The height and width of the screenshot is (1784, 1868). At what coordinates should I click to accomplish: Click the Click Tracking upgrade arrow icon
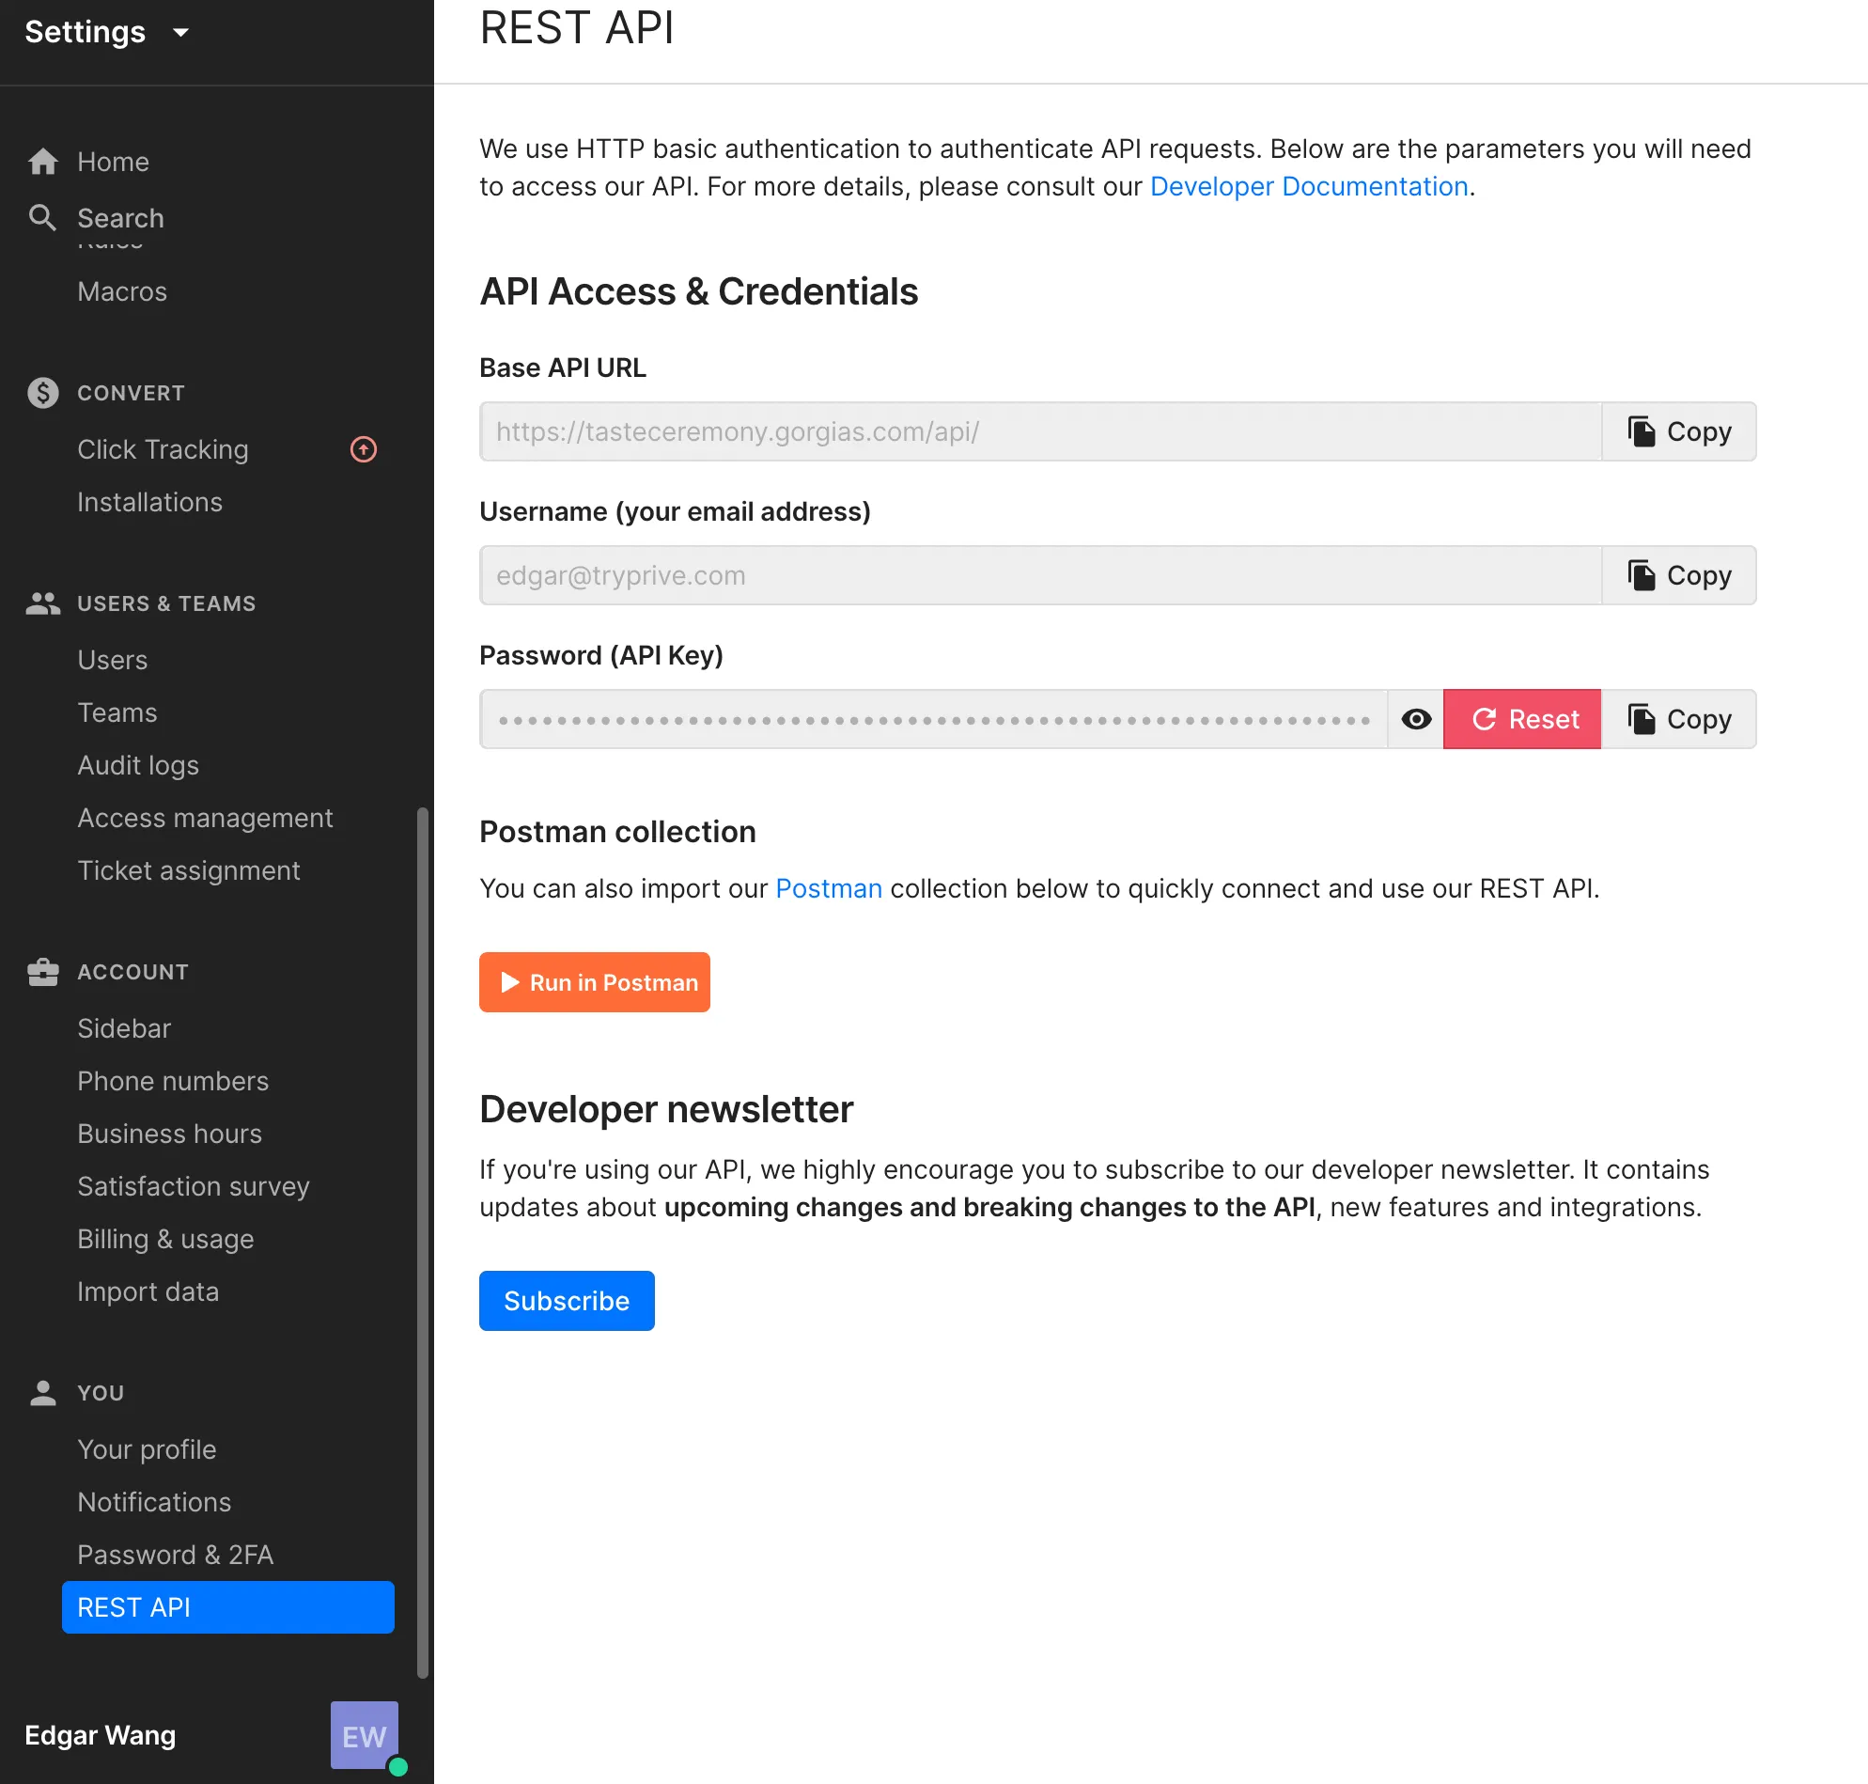tap(363, 449)
